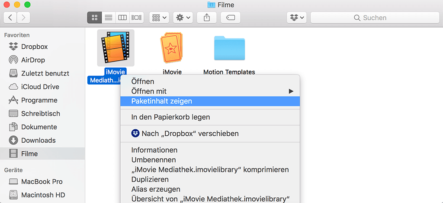Open Dokumente in the sidebar
The image size is (443, 203).
coord(42,127)
